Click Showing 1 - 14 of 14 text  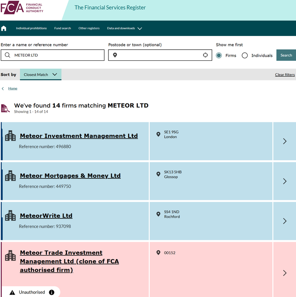(31, 112)
